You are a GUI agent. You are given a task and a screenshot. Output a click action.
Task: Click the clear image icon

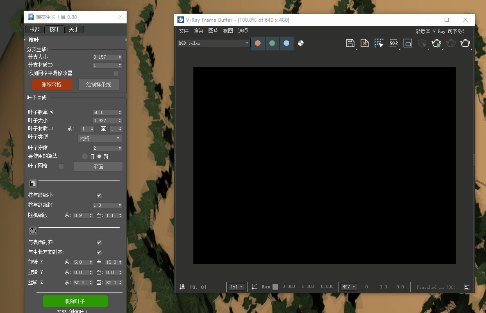[364, 43]
